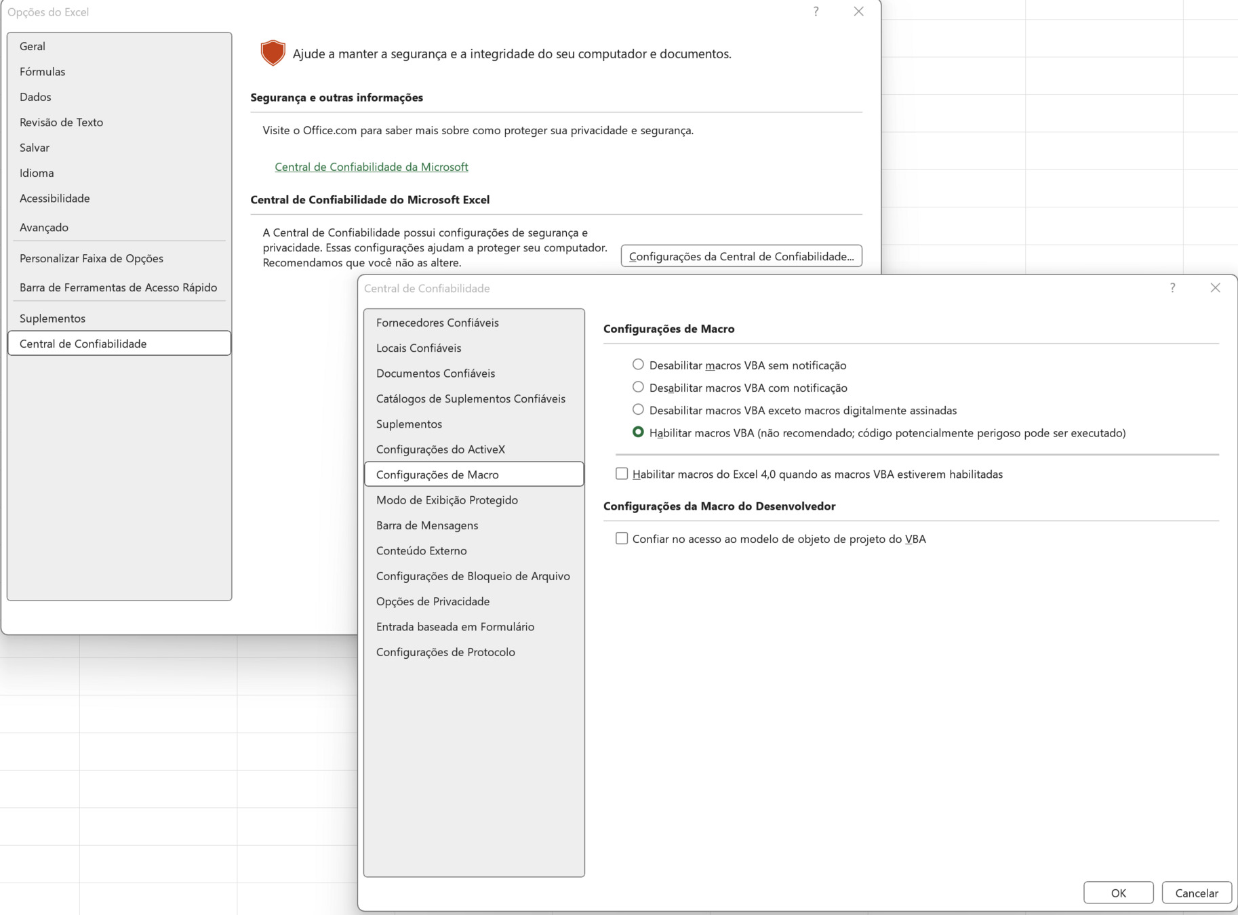Open Revisão de Texto options
Screen dimensions: 1238x915
(119, 122)
